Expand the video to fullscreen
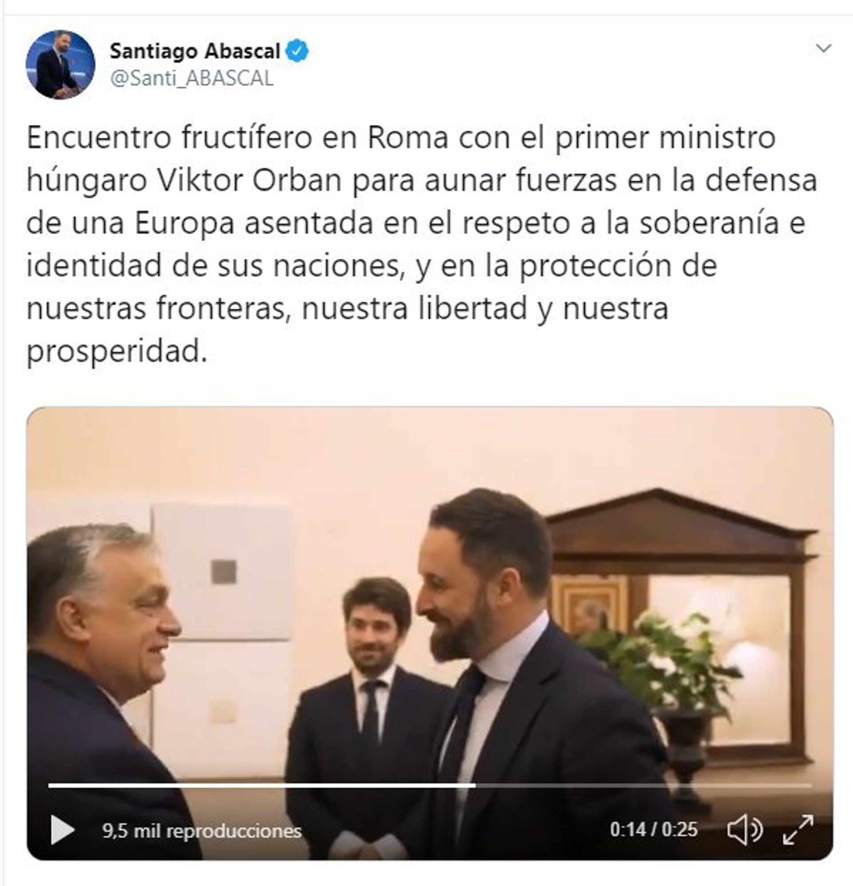This screenshot has height=886, width=853. point(798,830)
